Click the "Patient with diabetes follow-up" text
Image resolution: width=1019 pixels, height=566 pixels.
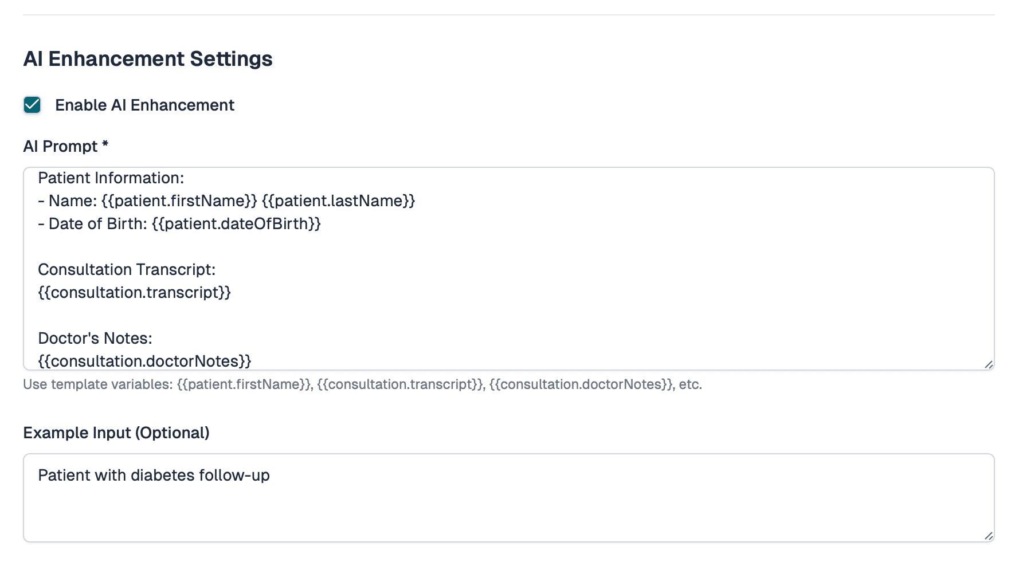tap(154, 475)
